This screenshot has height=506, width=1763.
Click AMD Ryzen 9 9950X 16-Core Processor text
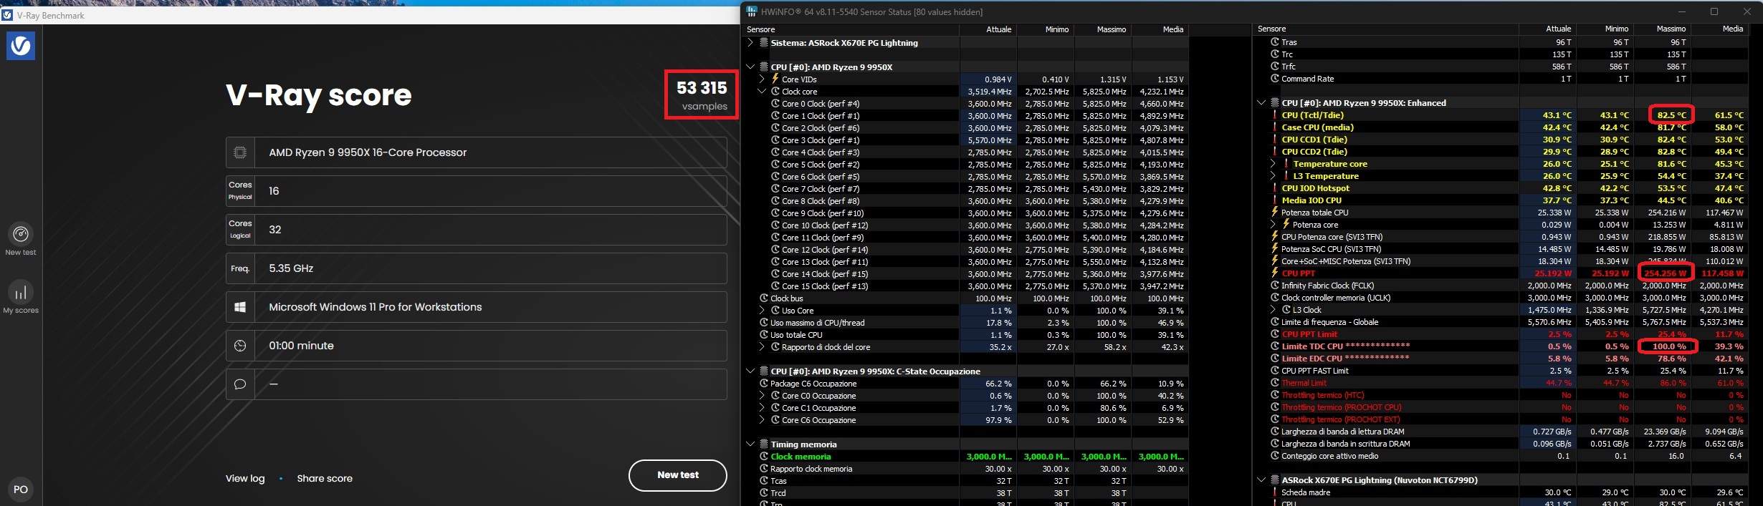point(368,152)
